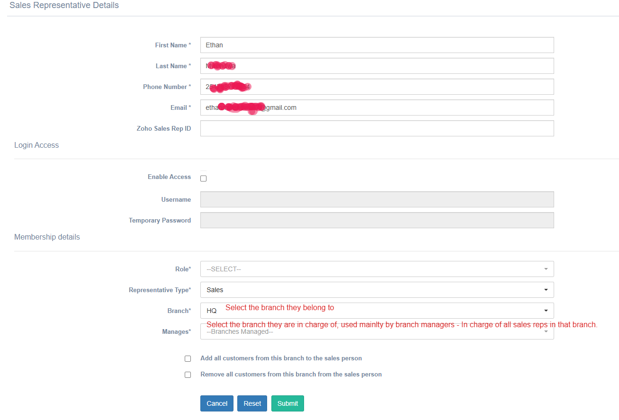Click the Sales Representative Details heading

64,6
